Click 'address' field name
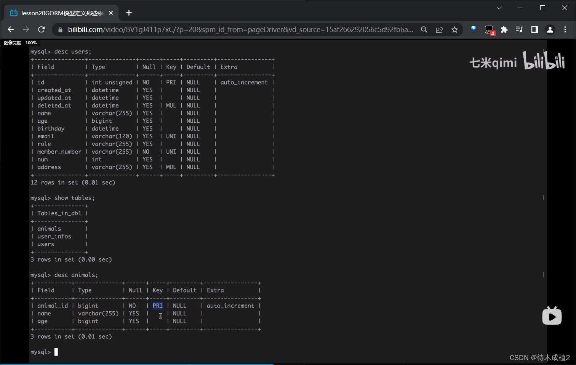This screenshot has height=365, width=576. pos(49,167)
